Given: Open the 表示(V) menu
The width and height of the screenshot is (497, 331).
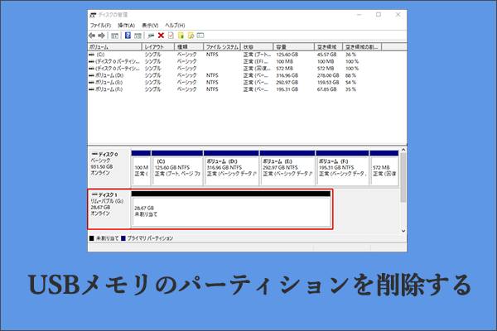Looking at the screenshot, I should pos(150,26).
